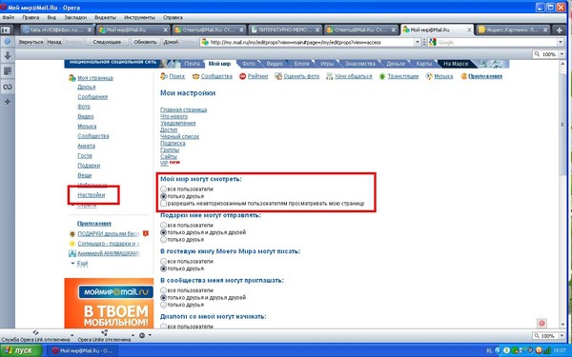The width and height of the screenshot is (572, 357).
Task: Click the Музыка icon in top row
Action: coord(429,76)
